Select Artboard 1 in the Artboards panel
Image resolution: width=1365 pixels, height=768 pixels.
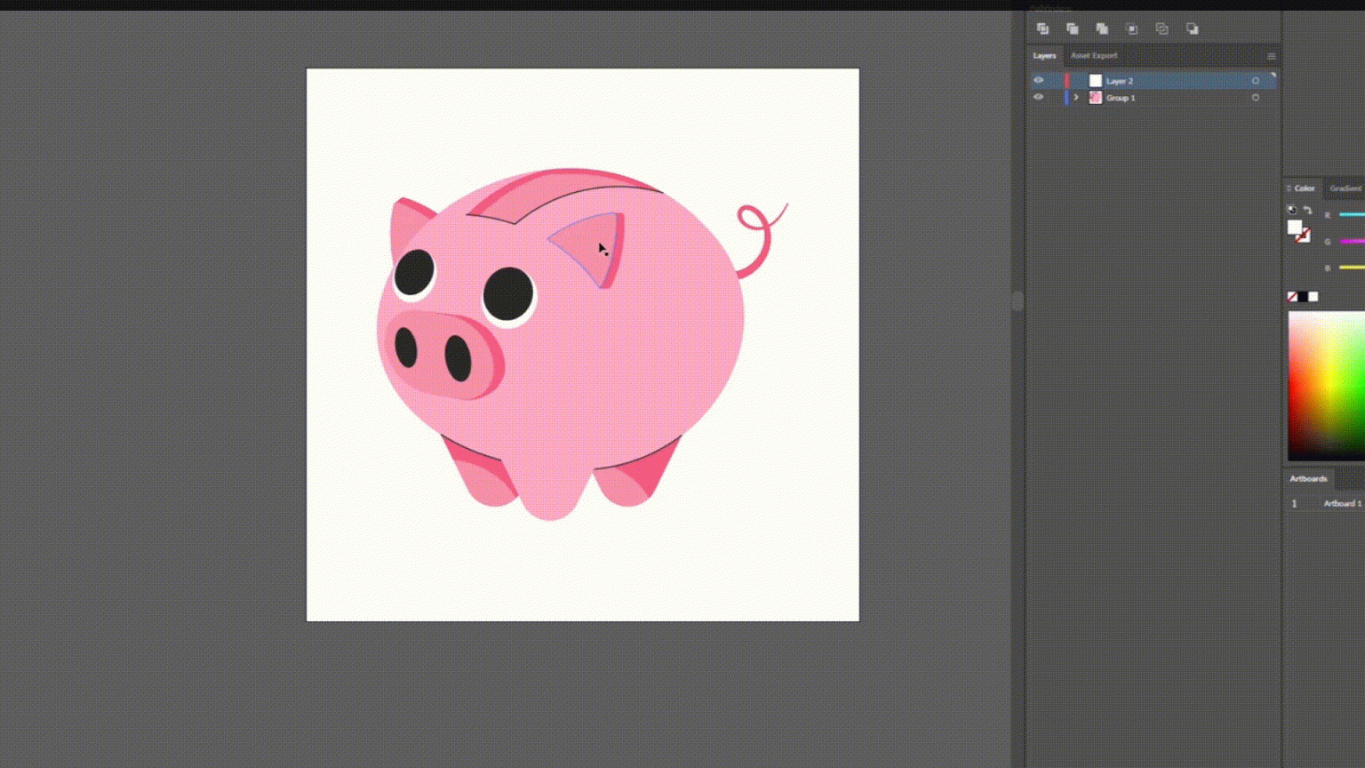coord(1341,503)
